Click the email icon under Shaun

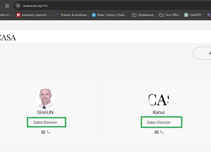(x=43, y=132)
